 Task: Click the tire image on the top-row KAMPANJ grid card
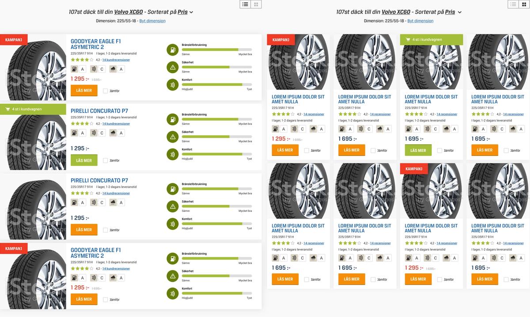[299, 62]
